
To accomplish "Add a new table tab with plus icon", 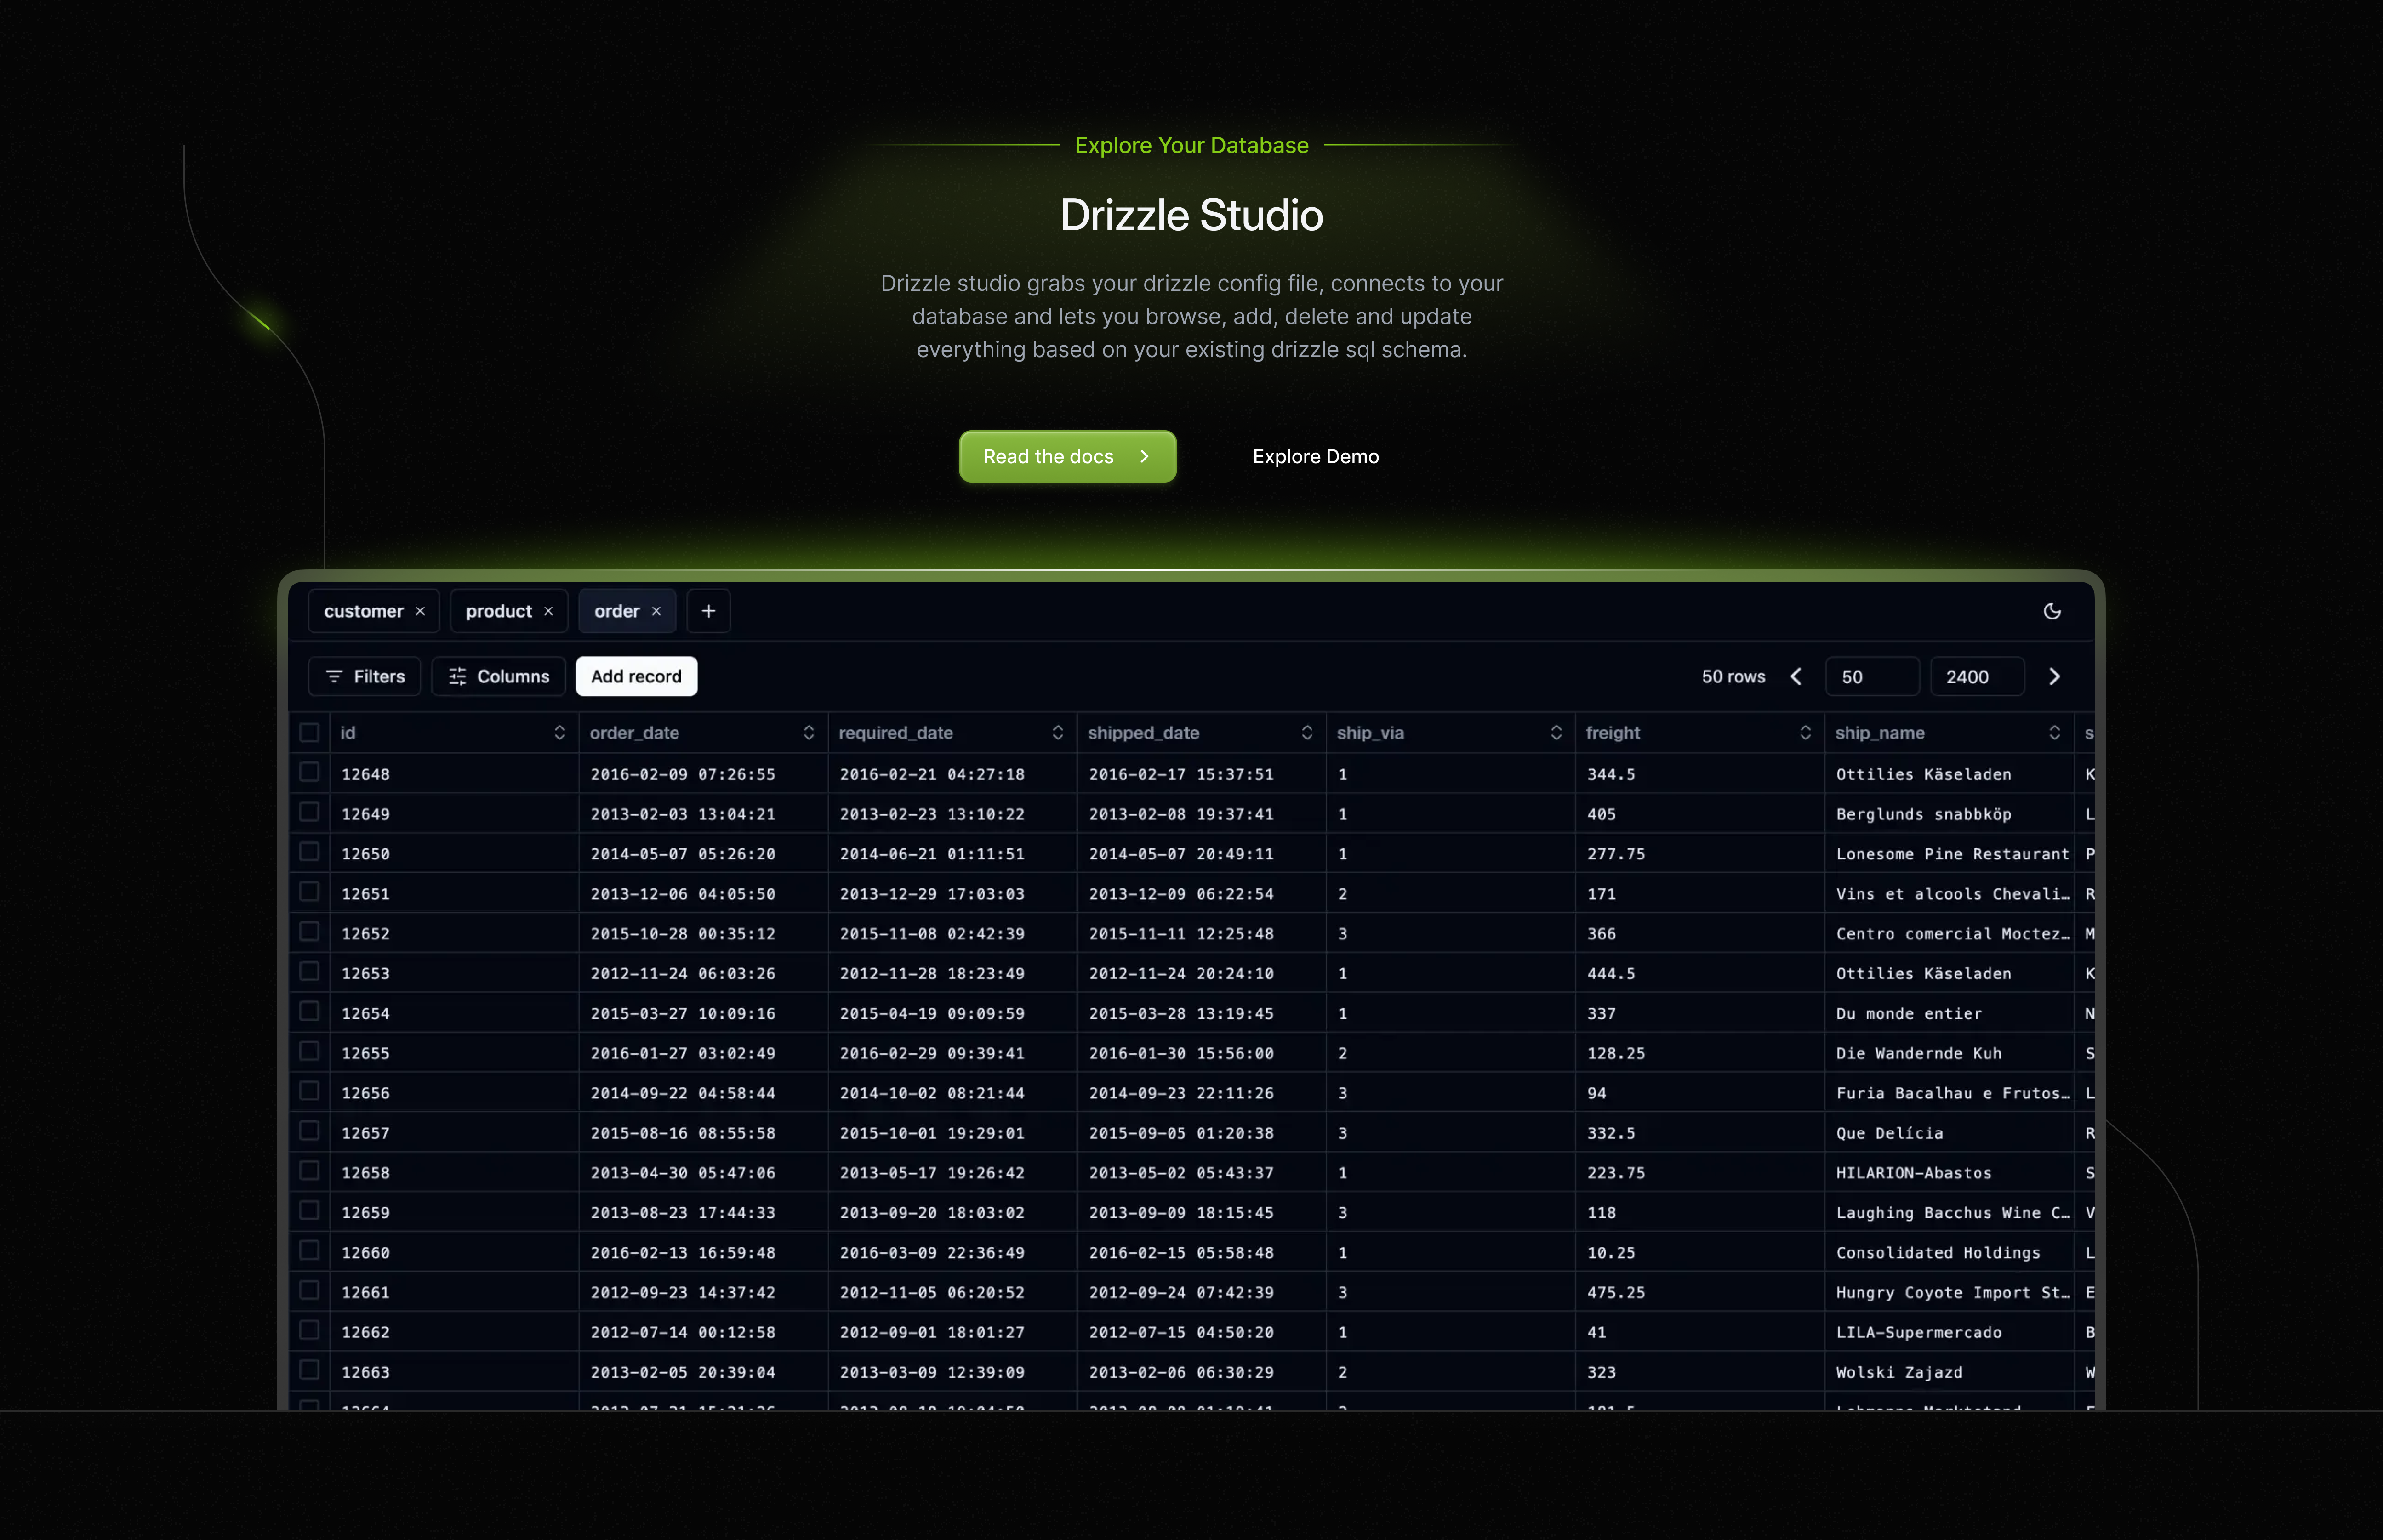I will click(708, 611).
